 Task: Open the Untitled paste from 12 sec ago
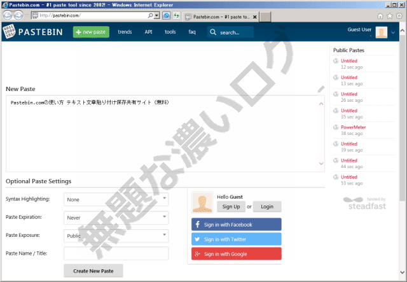coord(349,61)
